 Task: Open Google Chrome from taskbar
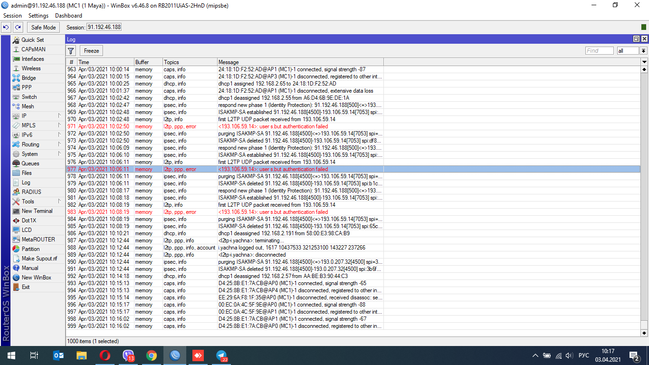pyautogui.click(x=152, y=355)
